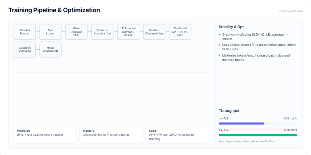
Task: Click the Gradient Checkpointing node
Action: [154, 32]
